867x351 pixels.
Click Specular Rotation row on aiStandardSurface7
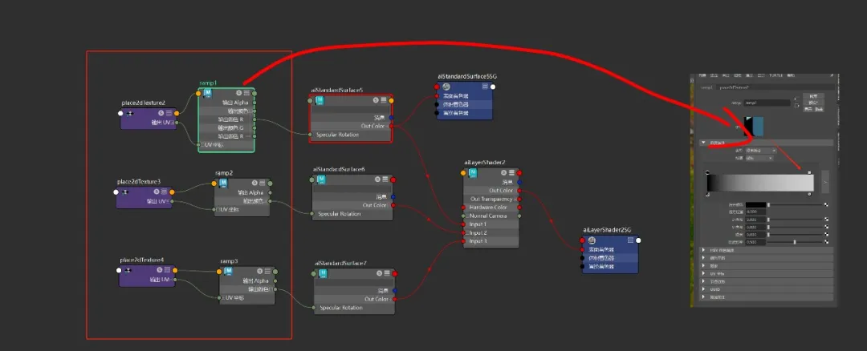[355, 308]
